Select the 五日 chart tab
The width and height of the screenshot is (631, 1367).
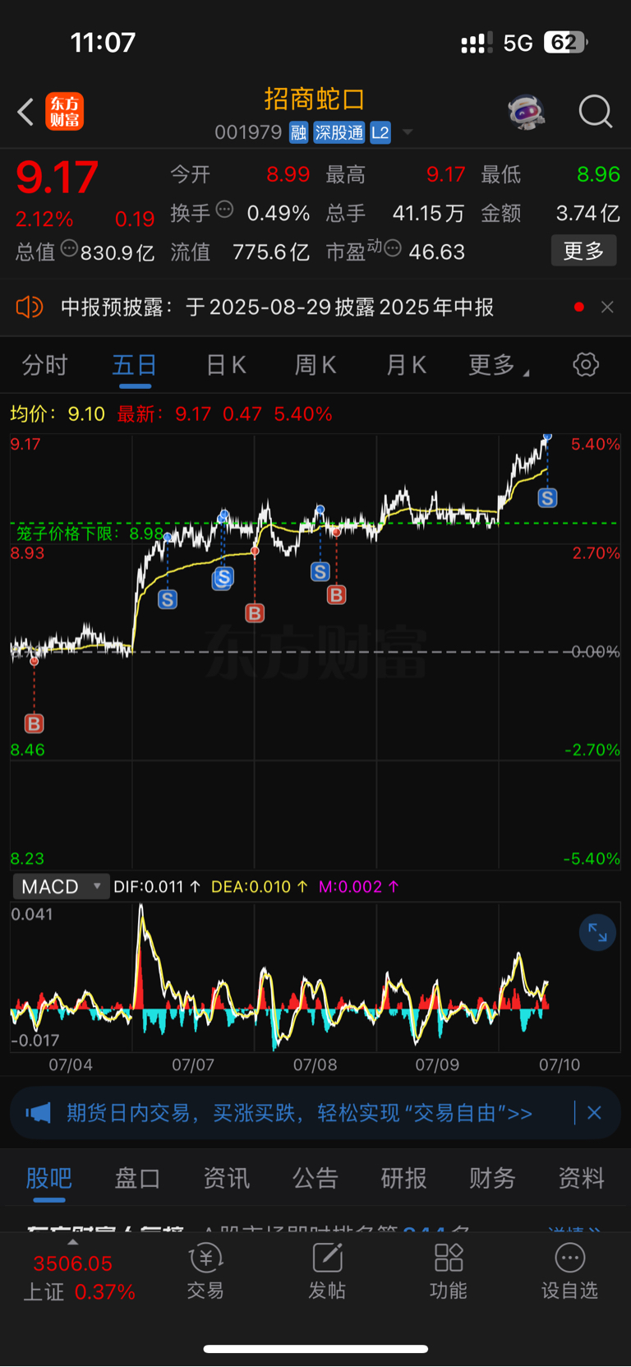135,365
